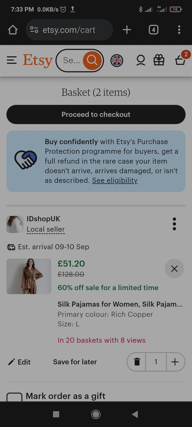The image size is (192, 427).
Task: Go to browser home page icon
Action: pos(13,30)
